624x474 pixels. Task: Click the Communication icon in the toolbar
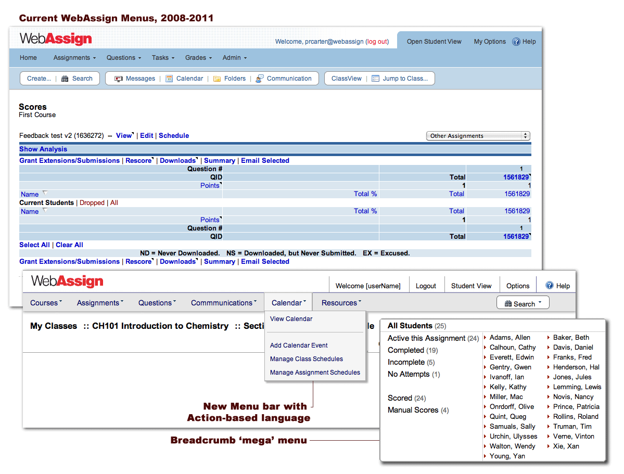(260, 79)
